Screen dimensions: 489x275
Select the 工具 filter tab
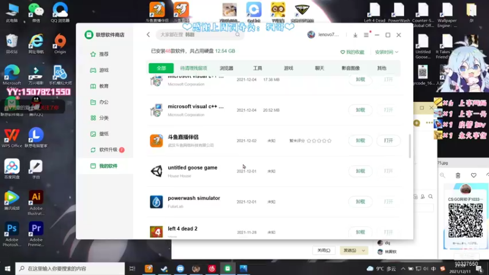click(257, 68)
